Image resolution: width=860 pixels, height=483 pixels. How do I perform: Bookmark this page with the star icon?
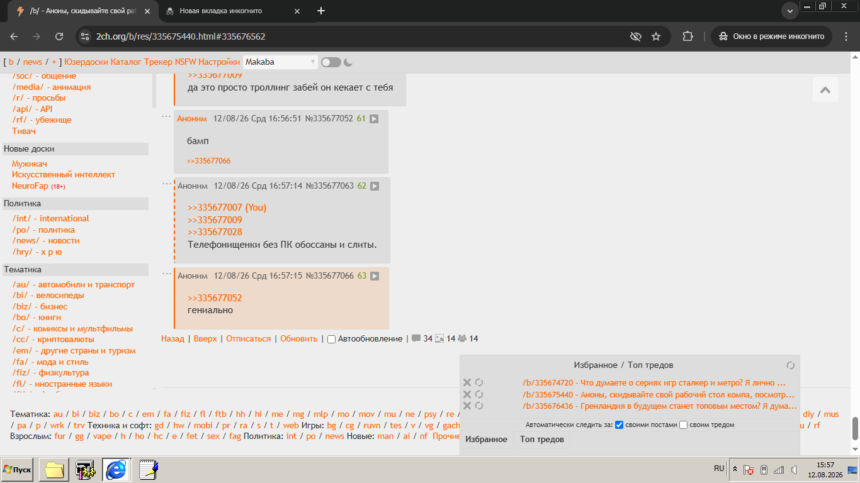pyautogui.click(x=656, y=36)
